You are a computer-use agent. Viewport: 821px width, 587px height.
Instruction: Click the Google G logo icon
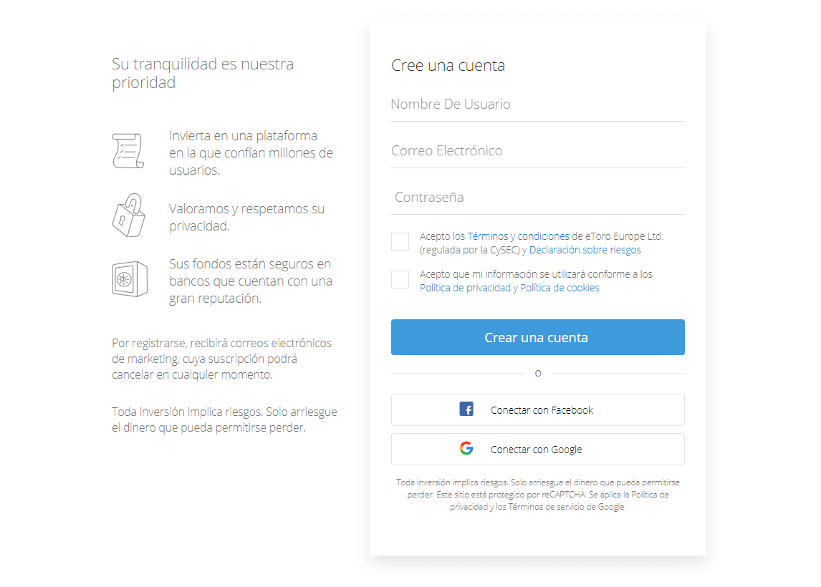coord(466,448)
